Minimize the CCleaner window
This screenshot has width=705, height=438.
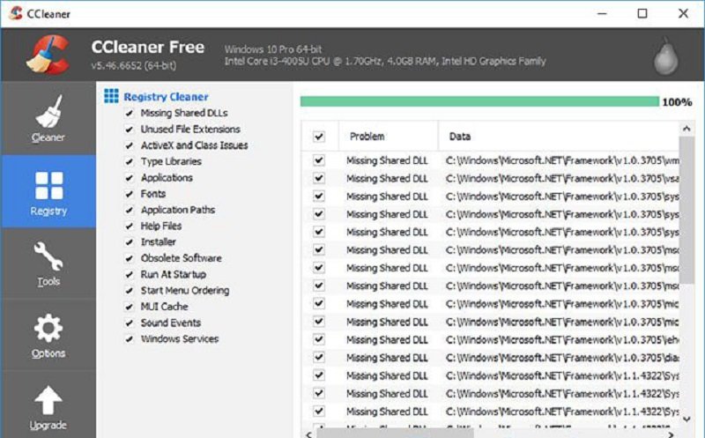click(602, 13)
